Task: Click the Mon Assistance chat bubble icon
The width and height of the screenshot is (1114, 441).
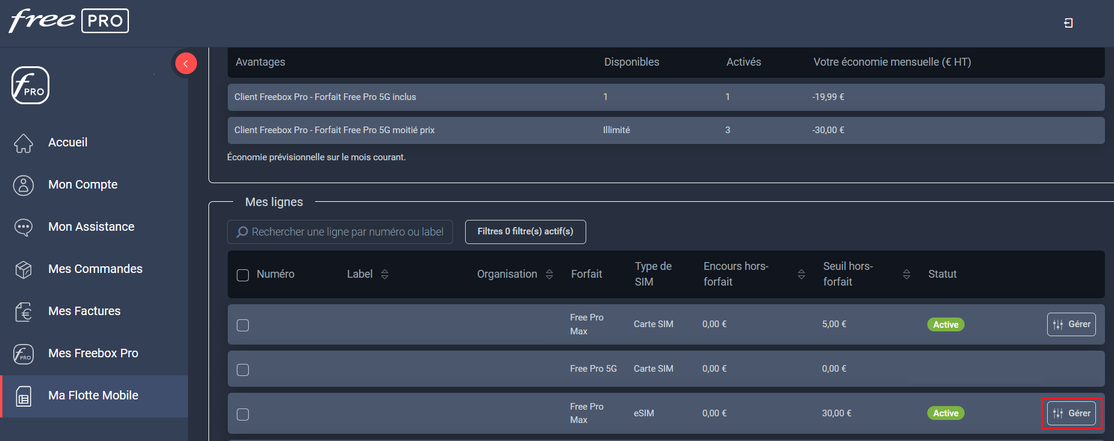Action: pos(23,227)
